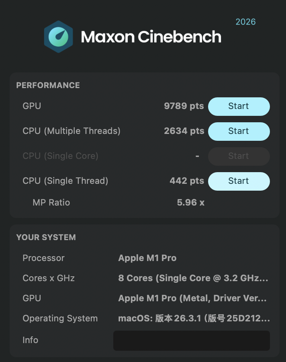Viewport: 286px width, 362px height.
Task: Select the PERFORMANCE section header
Action: [x=48, y=85]
